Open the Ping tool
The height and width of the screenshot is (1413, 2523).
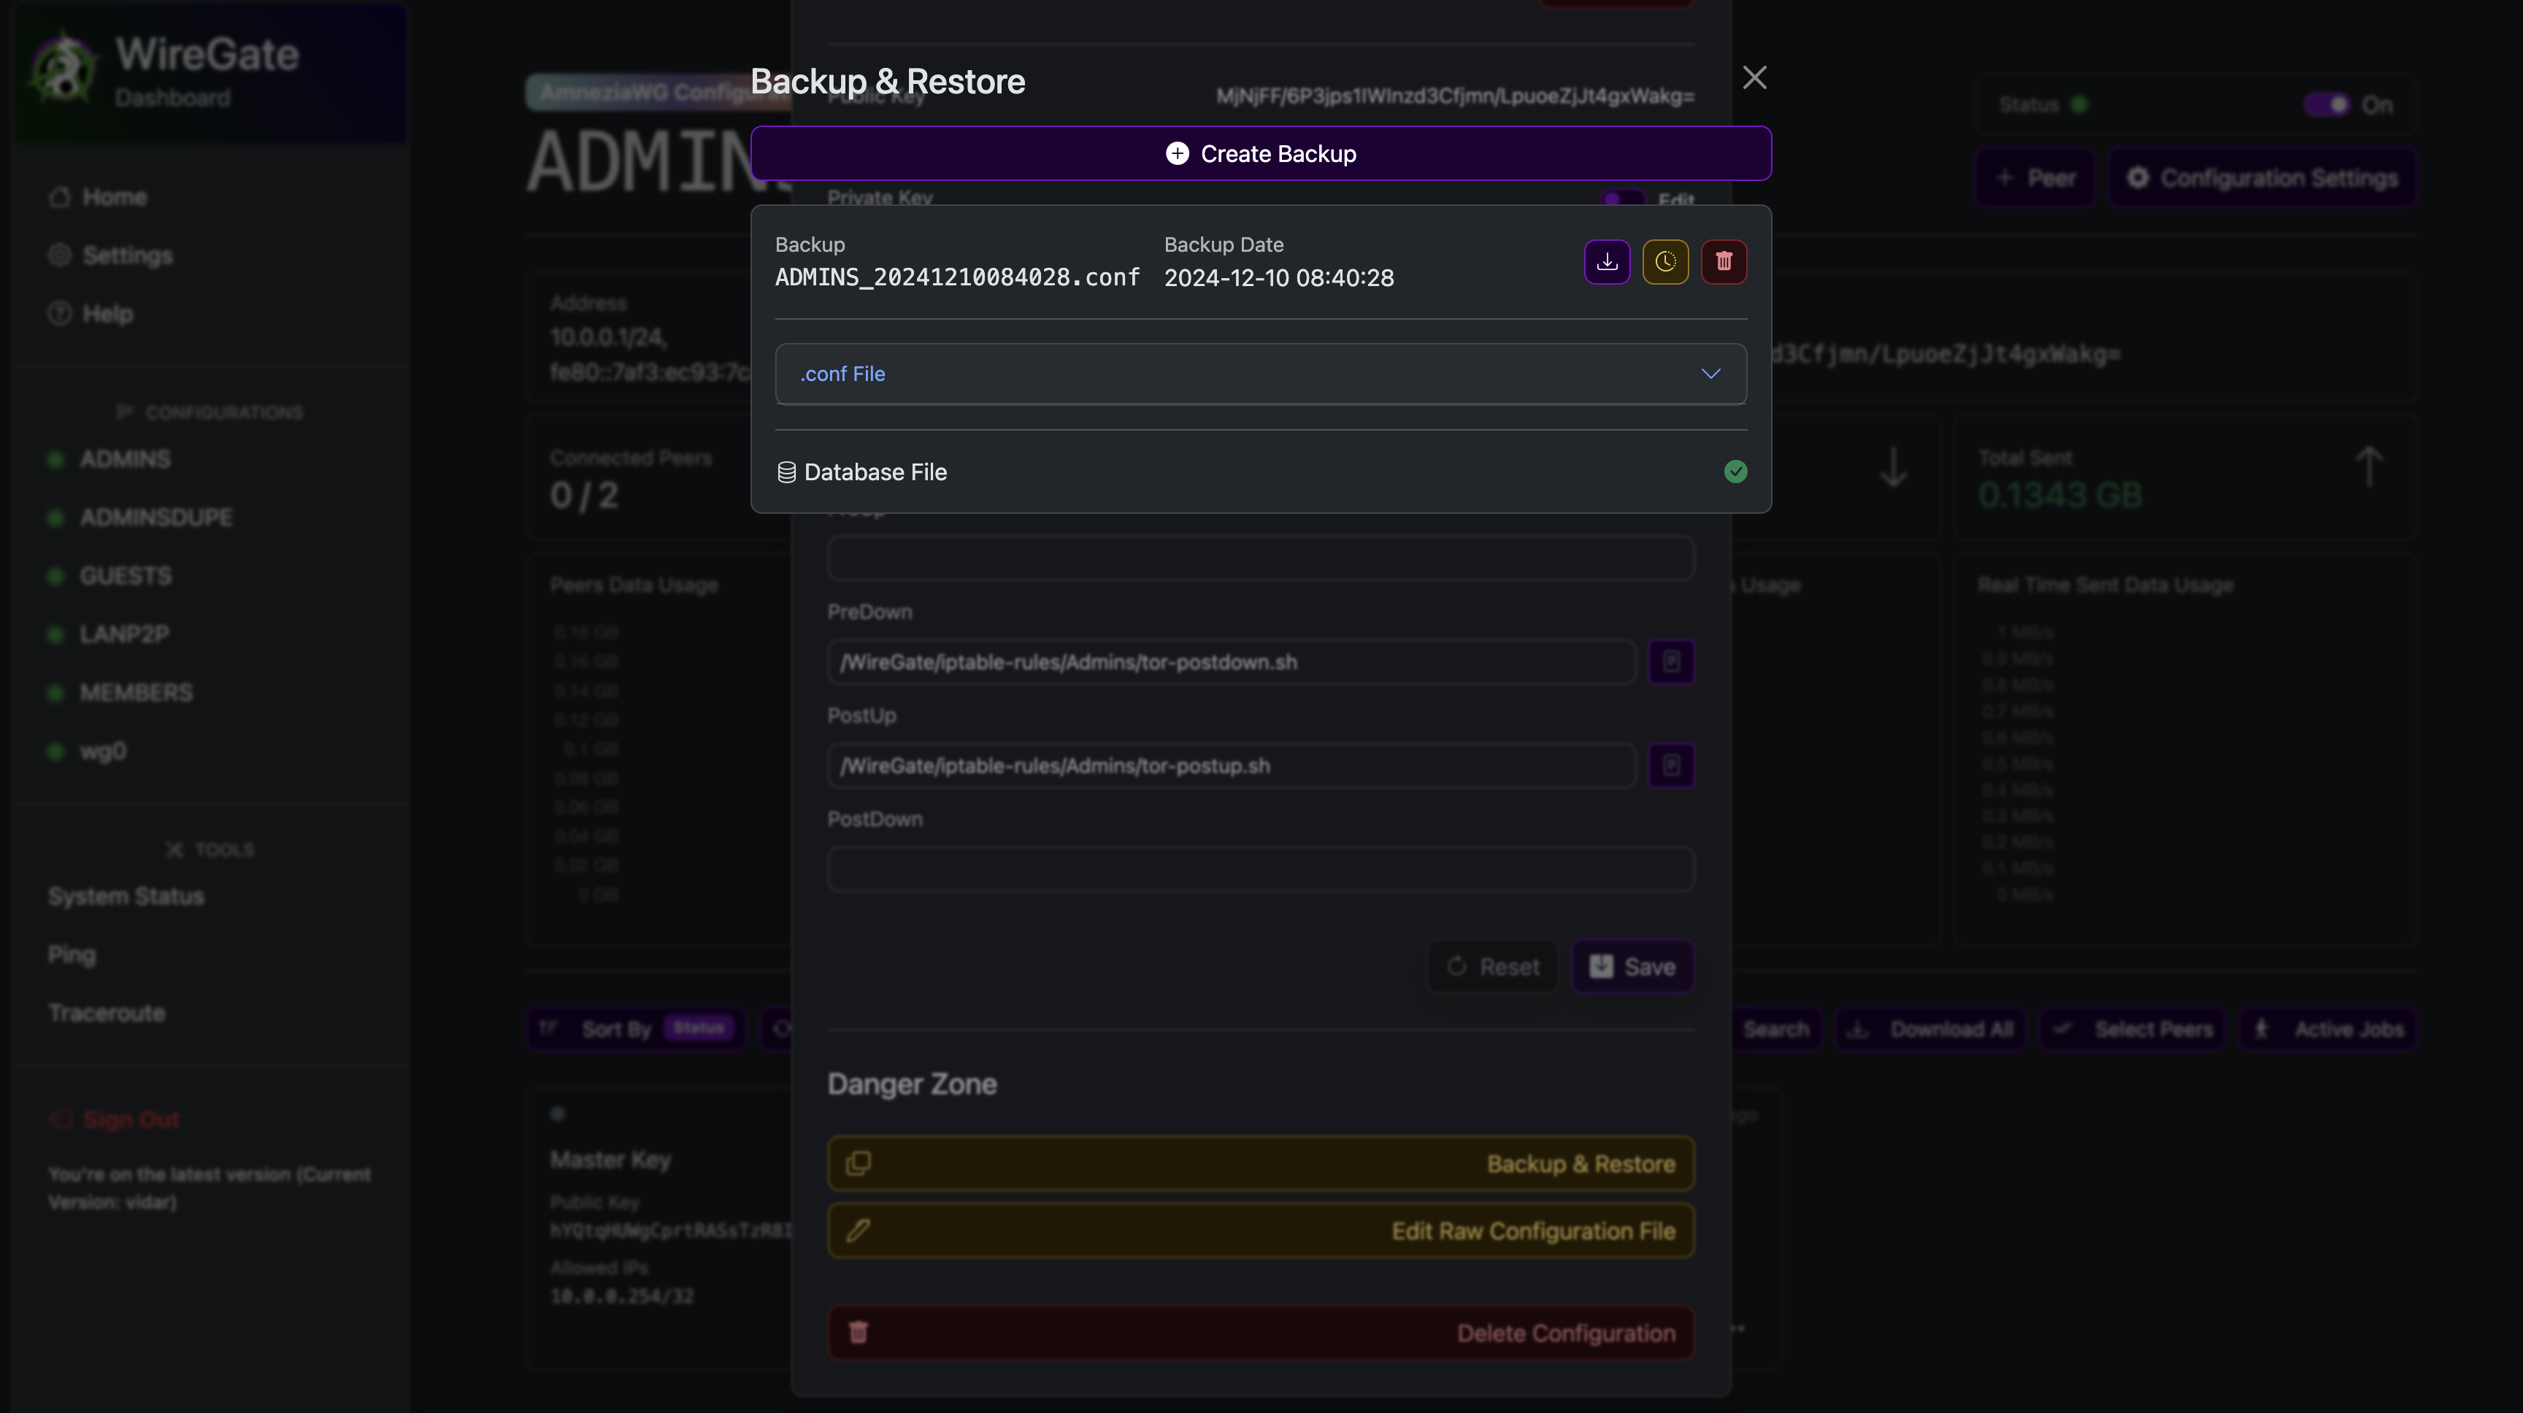(x=72, y=955)
